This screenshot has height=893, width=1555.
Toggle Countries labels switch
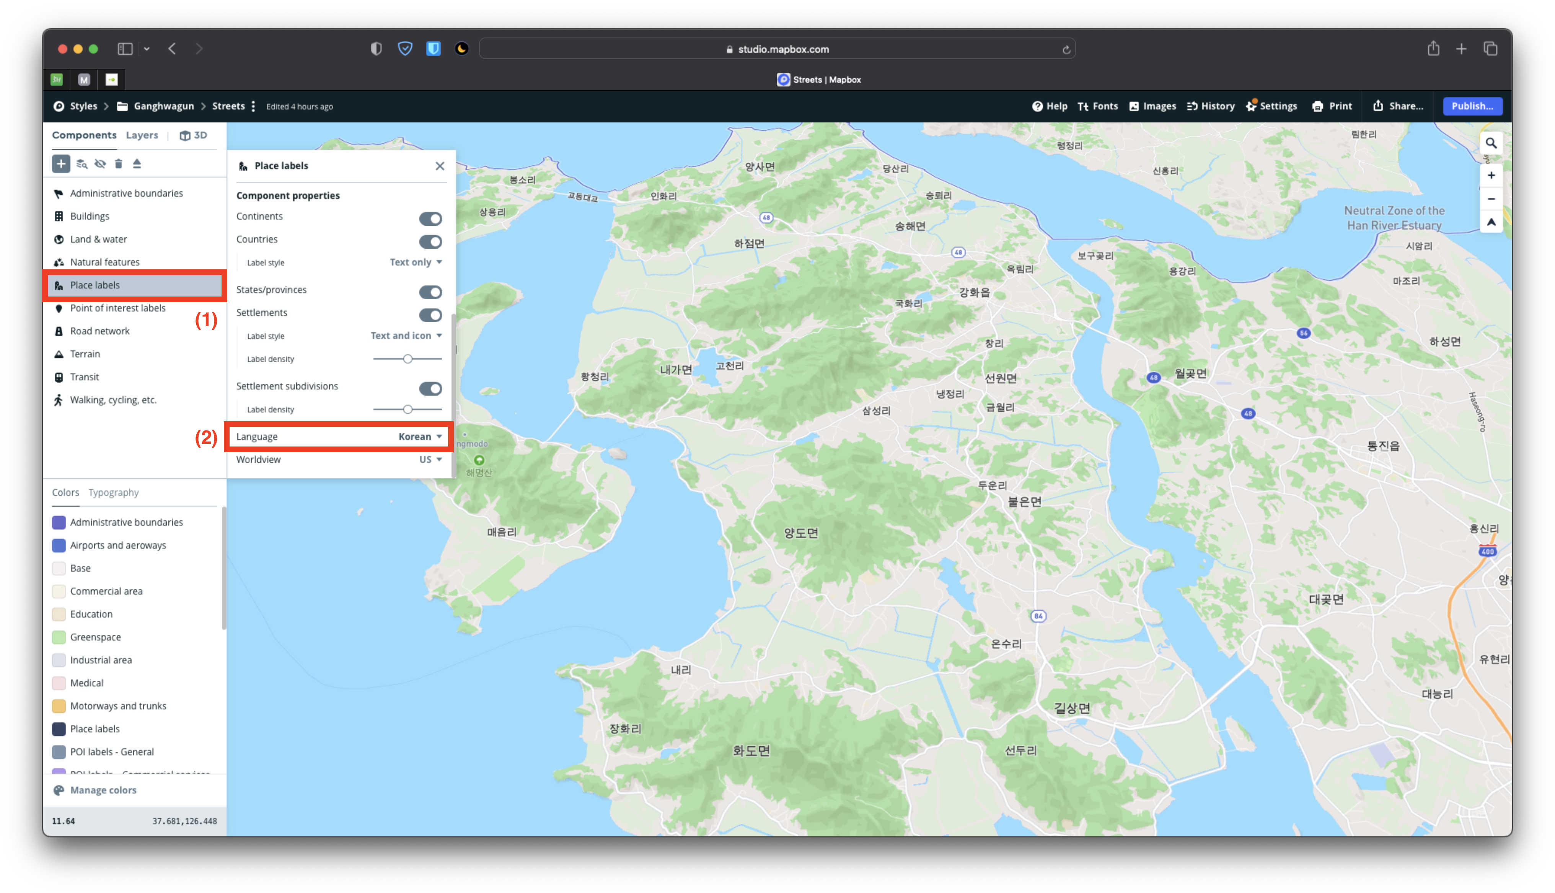click(x=430, y=242)
